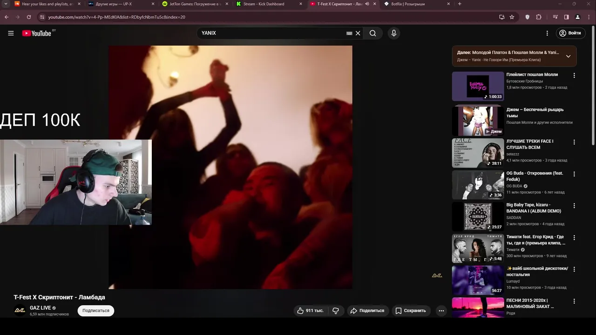
Task: Open YouTube settings three-dot menu
Action: 547,33
